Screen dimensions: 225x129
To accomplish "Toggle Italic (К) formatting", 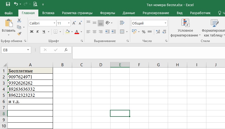I will click(x=38, y=32).
